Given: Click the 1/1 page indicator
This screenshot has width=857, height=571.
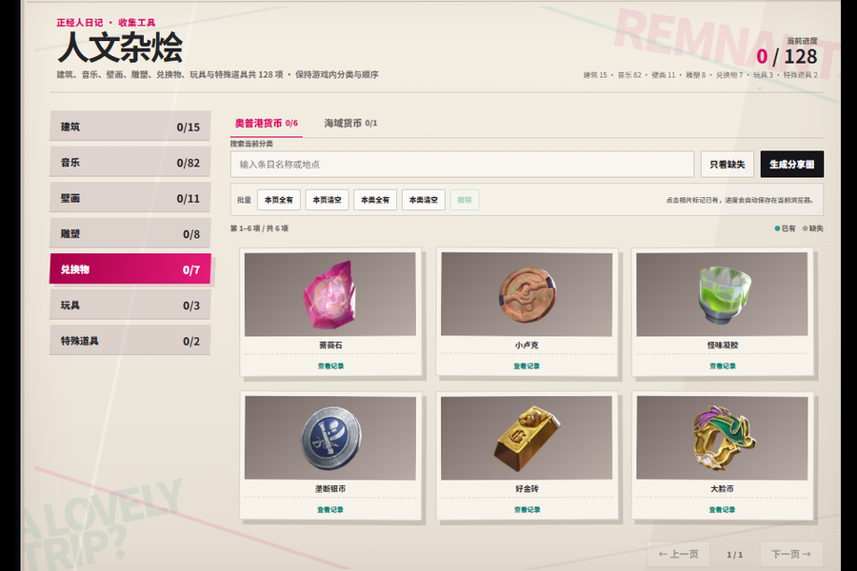Looking at the screenshot, I should click(x=734, y=555).
